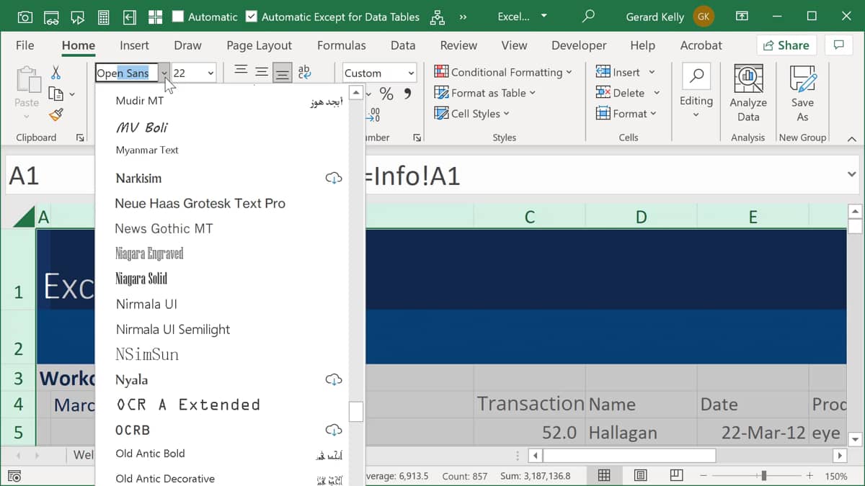
Task: Switch to the Formulas tab
Action: pos(341,45)
